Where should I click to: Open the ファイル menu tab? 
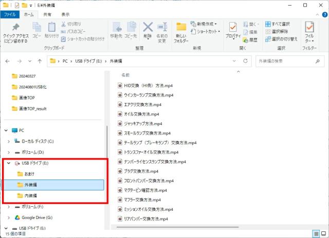pos(10,14)
